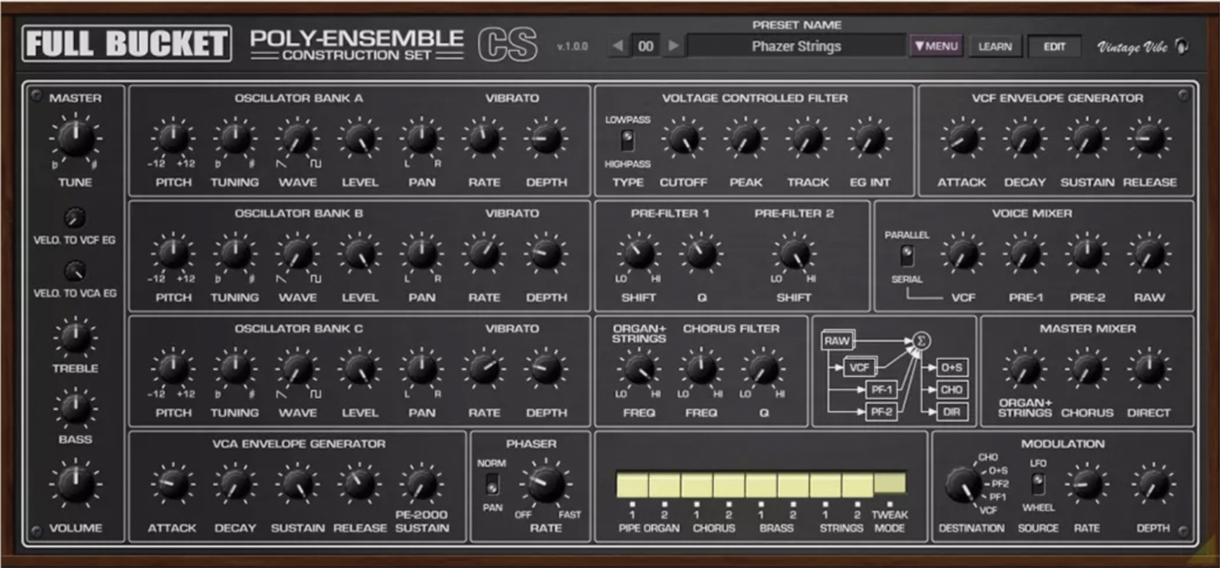This screenshot has height=568, width=1220.
Task: Toggle VCF type Lowpass/Highpass switch
Action: click(x=627, y=140)
